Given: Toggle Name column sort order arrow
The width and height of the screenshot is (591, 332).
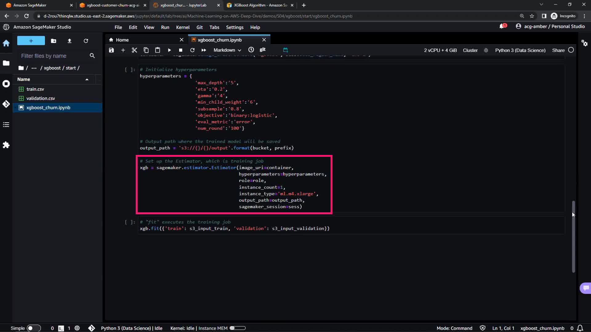Looking at the screenshot, I should point(87,79).
